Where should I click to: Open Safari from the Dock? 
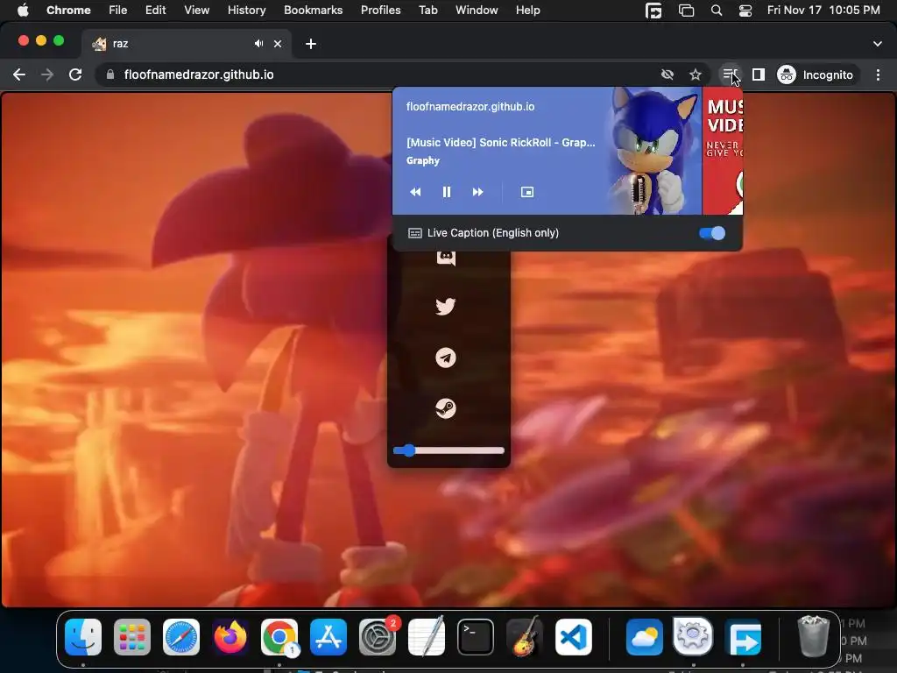pyautogui.click(x=181, y=637)
